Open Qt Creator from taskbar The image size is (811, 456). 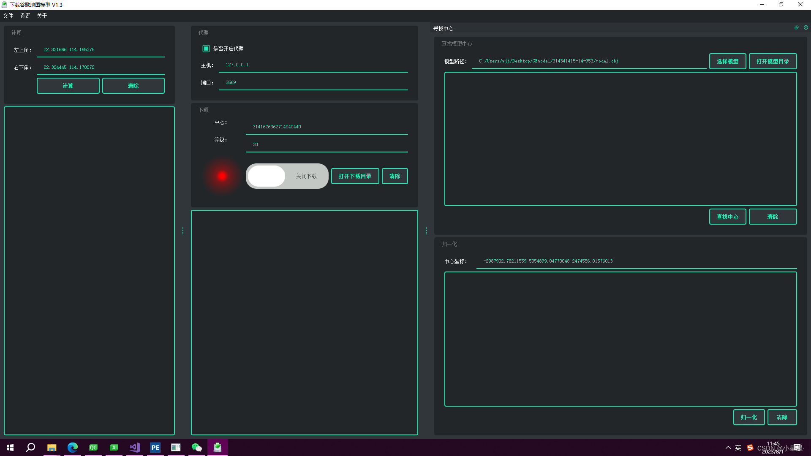(93, 448)
